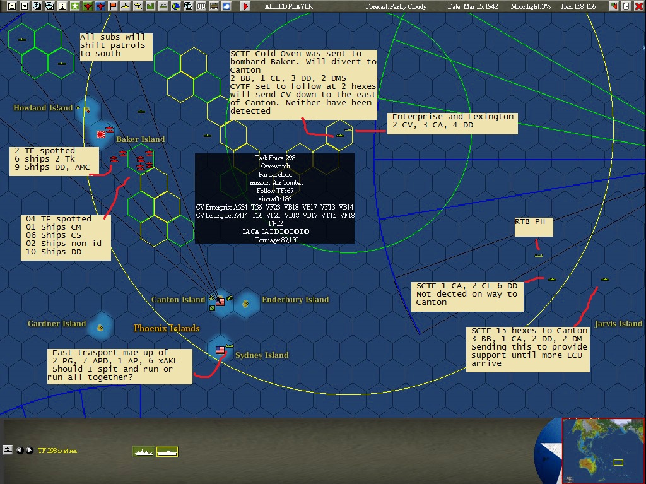The width and height of the screenshot is (646, 484).
Task: Click 'Date: Mar 15, 1942' text
Action: tap(473, 6)
